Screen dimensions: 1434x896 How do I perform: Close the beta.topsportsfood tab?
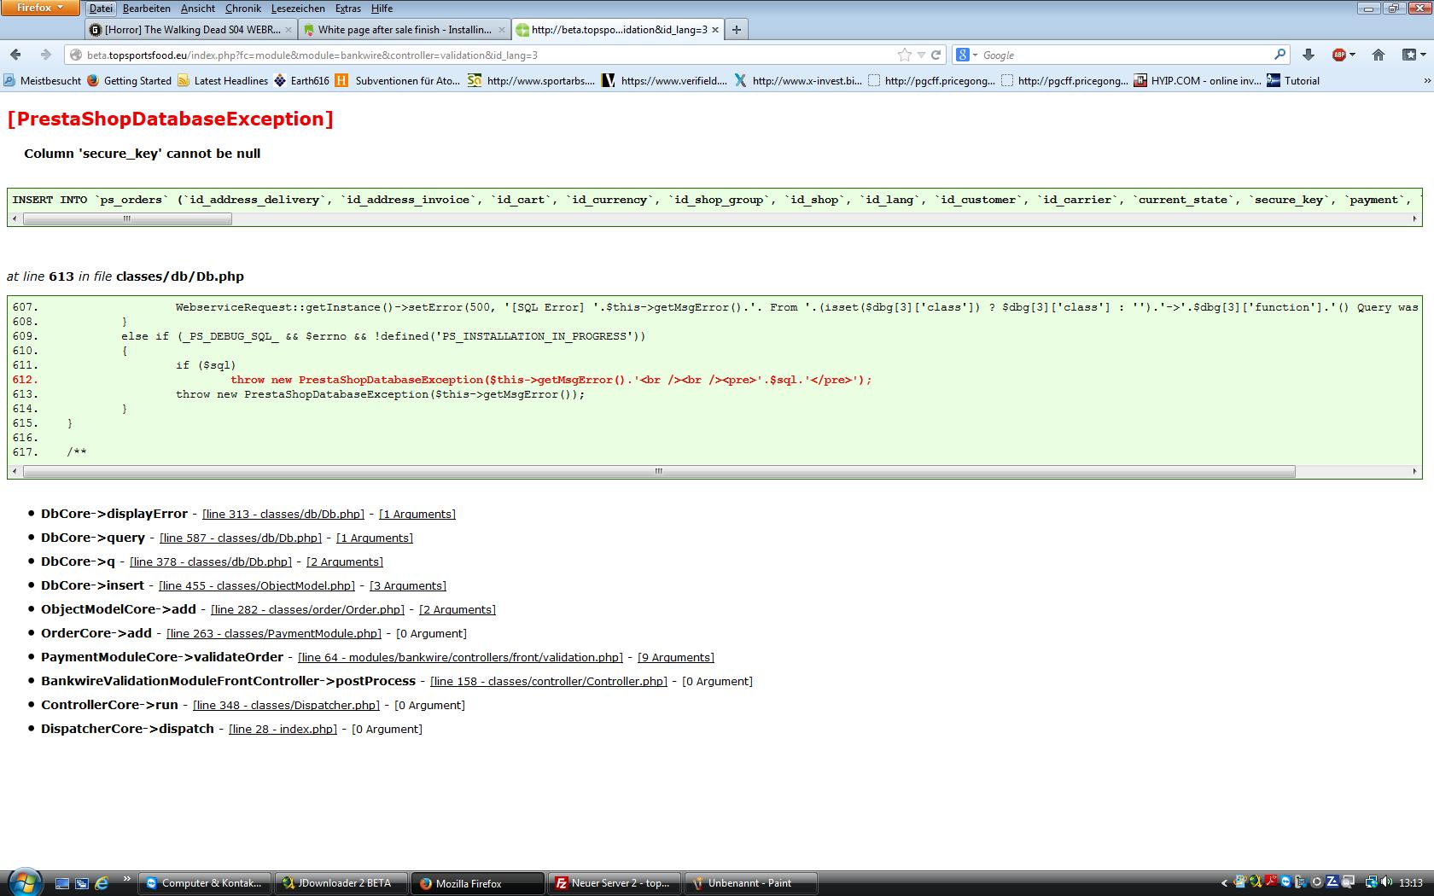click(x=715, y=30)
